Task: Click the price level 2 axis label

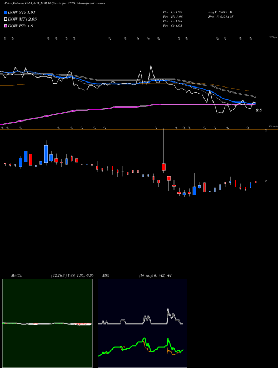Action: click(266, 181)
